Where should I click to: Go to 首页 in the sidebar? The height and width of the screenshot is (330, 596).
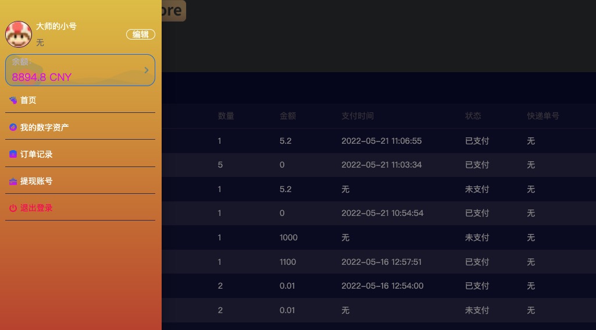point(28,100)
